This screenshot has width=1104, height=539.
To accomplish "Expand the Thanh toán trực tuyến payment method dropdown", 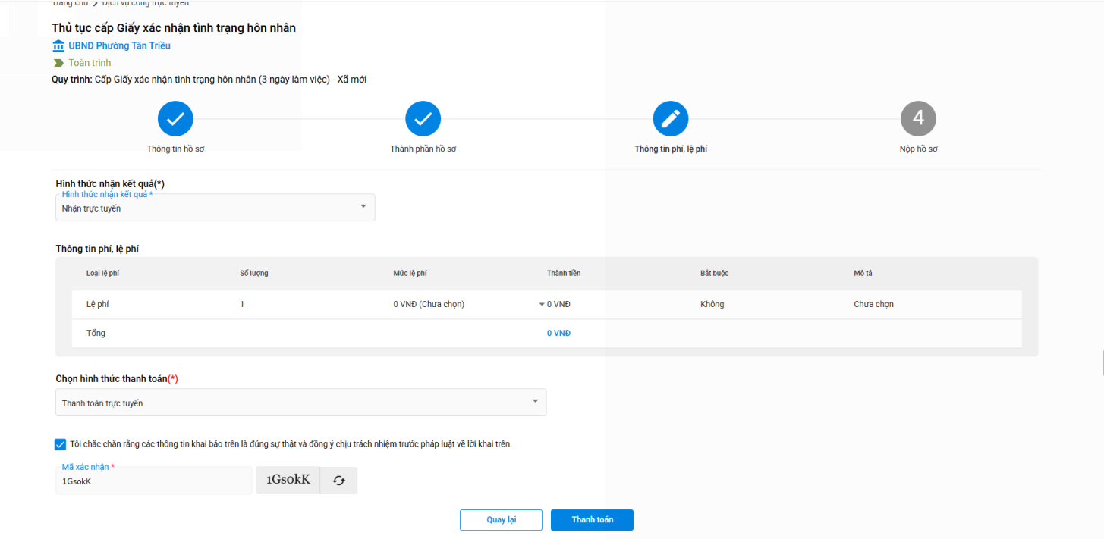I will pyautogui.click(x=300, y=403).
